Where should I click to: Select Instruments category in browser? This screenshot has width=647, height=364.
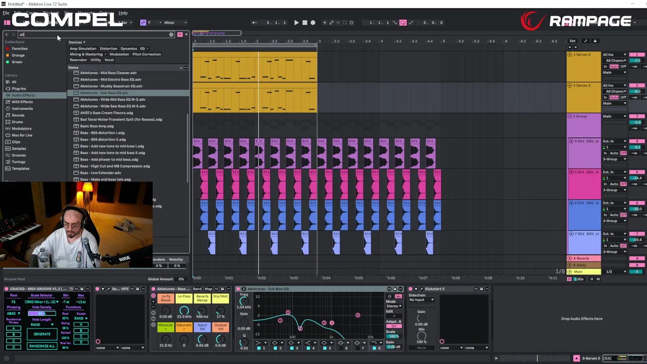[22, 108]
